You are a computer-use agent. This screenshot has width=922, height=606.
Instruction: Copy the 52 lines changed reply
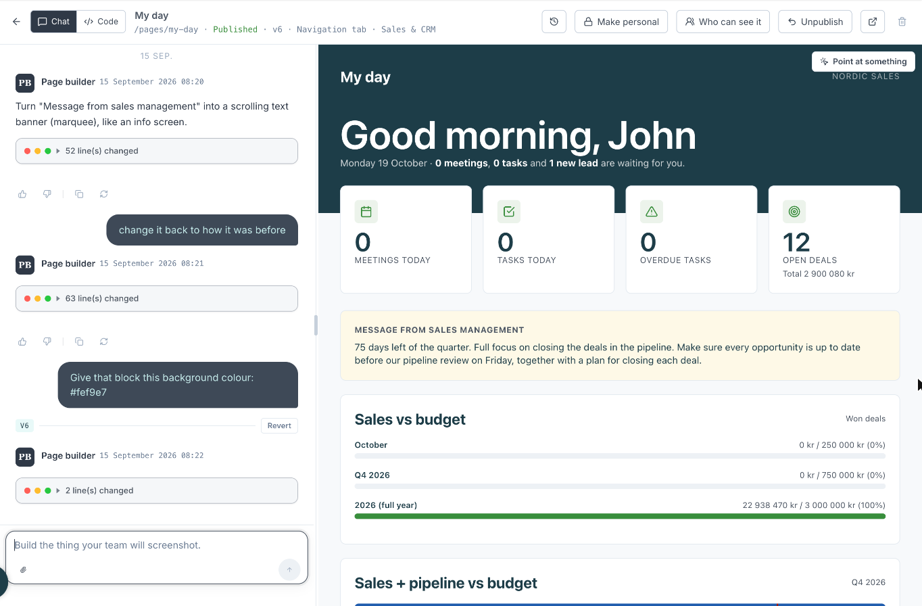tap(79, 194)
